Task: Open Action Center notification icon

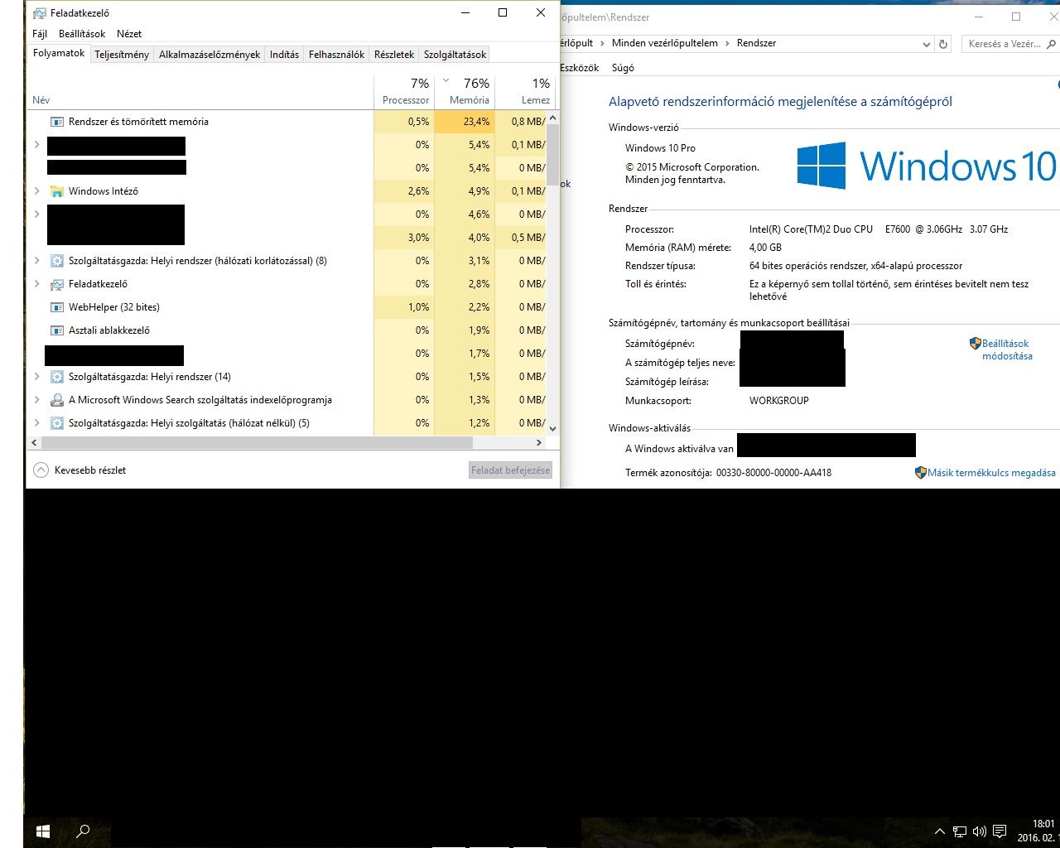Action: click(1000, 831)
